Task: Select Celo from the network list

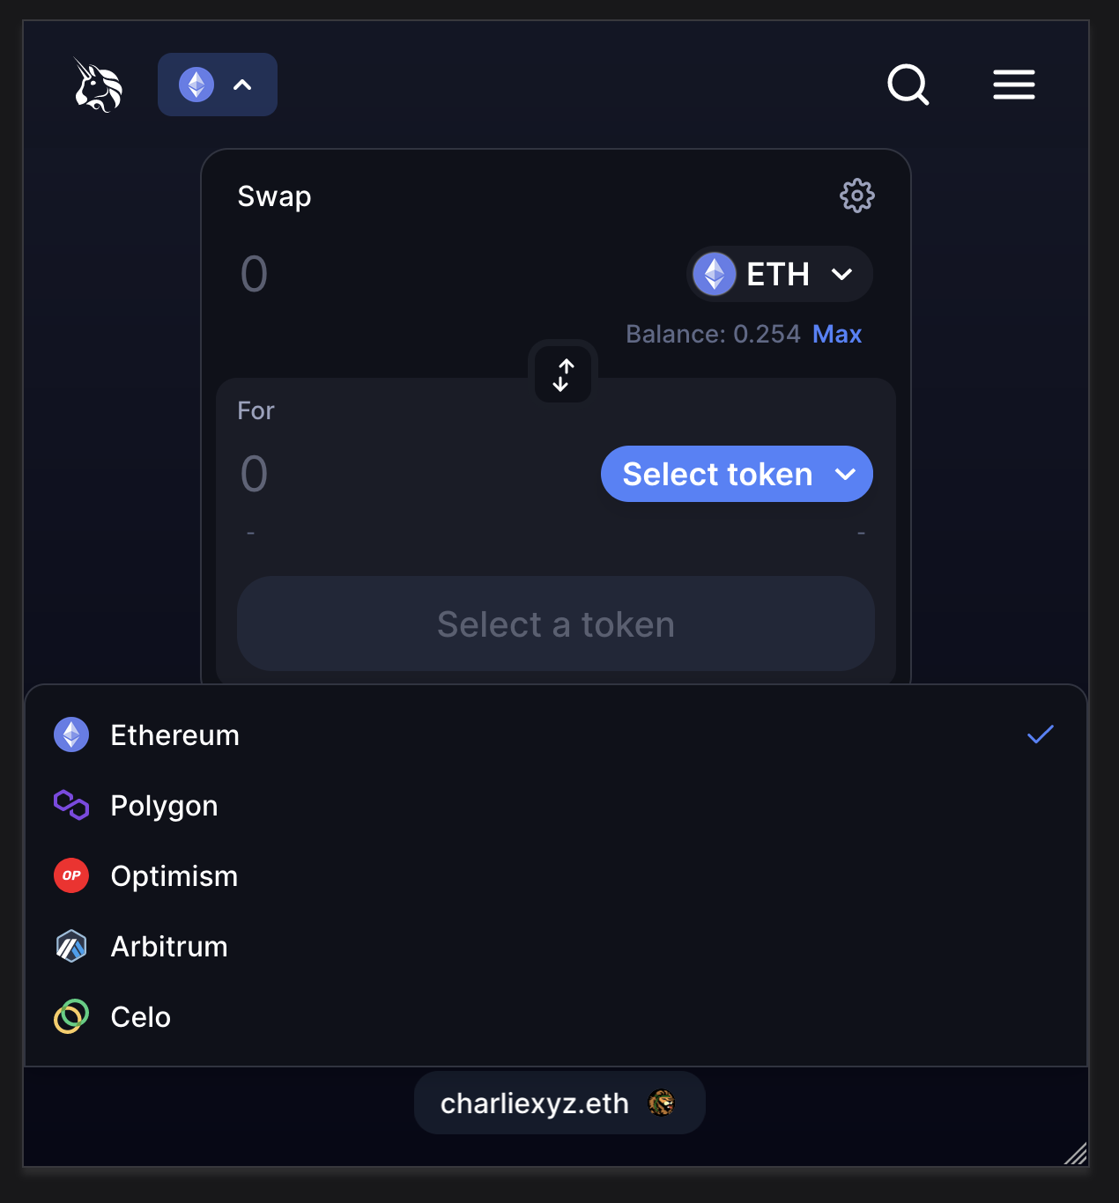Action: point(140,1016)
